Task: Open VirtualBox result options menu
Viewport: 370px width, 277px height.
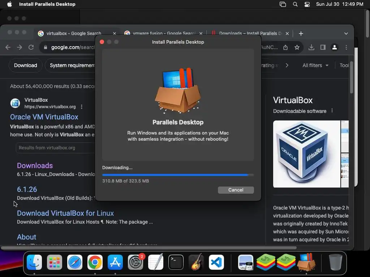Action: point(82,107)
